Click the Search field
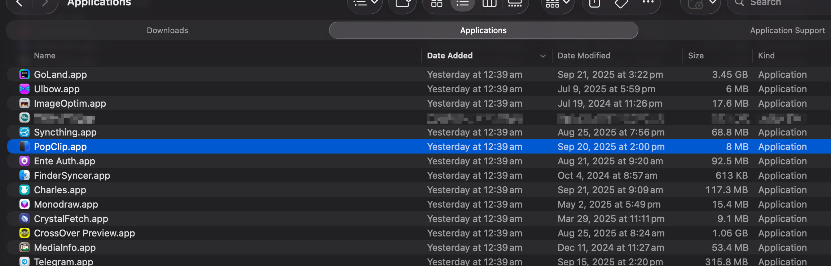The image size is (831, 266). coord(779,4)
